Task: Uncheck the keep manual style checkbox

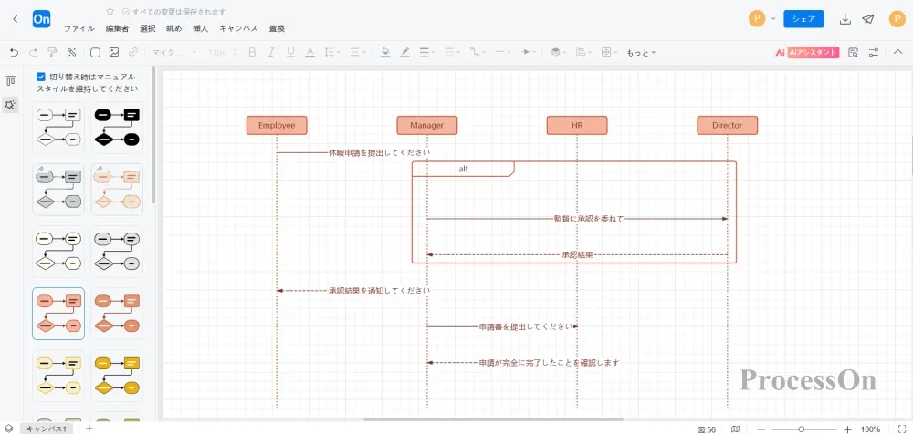Action: click(41, 77)
